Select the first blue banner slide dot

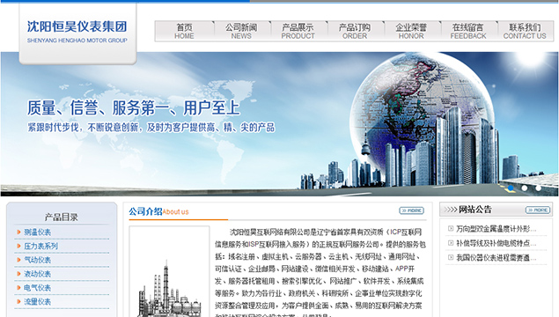(511, 188)
